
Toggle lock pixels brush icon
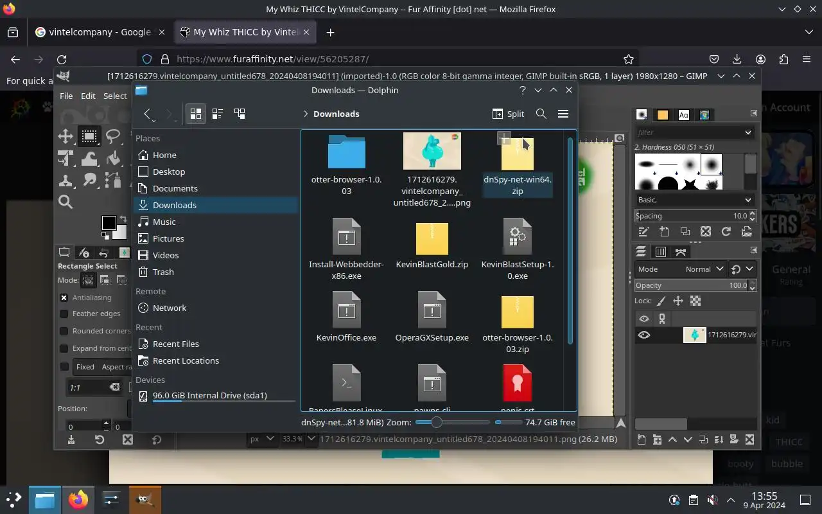tap(661, 301)
